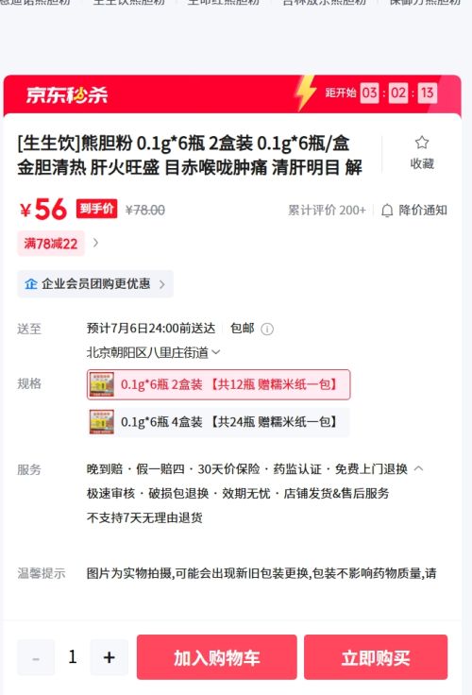Click the 京东秒杀 logo banner
Image resolution: width=472 pixels, height=695 pixels.
66,94
